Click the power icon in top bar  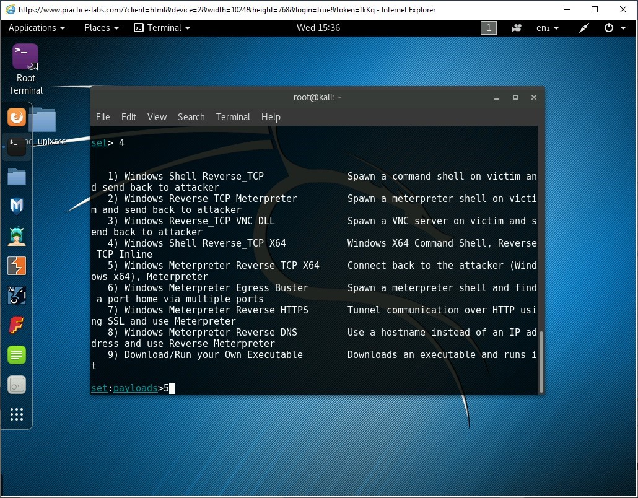(609, 28)
